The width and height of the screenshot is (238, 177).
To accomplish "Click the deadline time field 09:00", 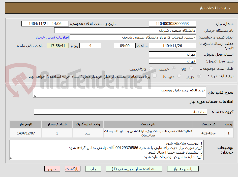I will click(x=125, y=46).
